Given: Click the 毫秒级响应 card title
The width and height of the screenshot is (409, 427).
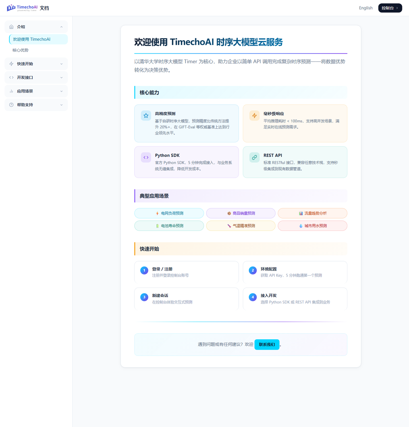Looking at the screenshot, I should (x=274, y=114).
